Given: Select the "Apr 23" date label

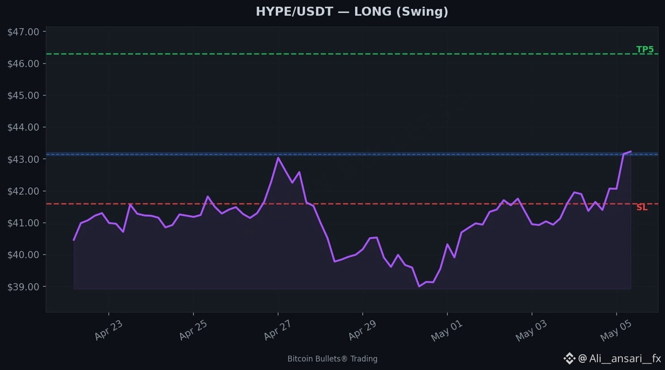Looking at the screenshot, I should click(x=108, y=331).
